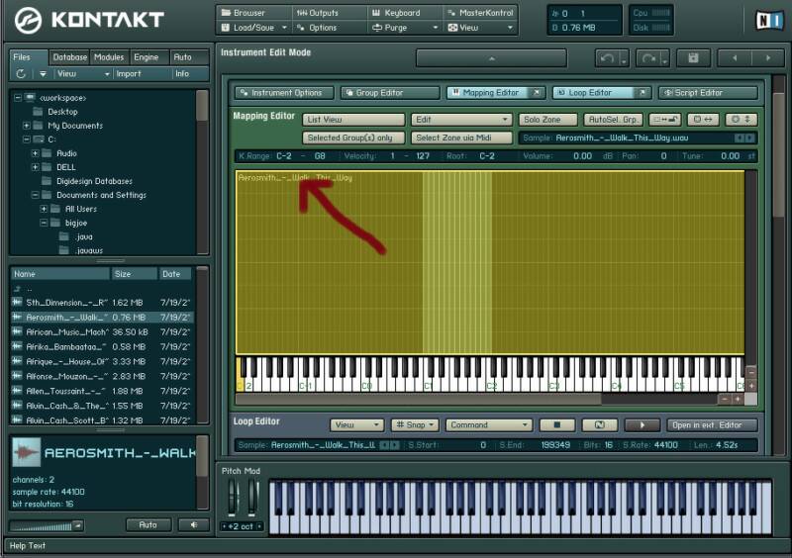Zoom out the mapping grid vertically
Viewport: 792px width, 558px height.
[x=751, y=372]
